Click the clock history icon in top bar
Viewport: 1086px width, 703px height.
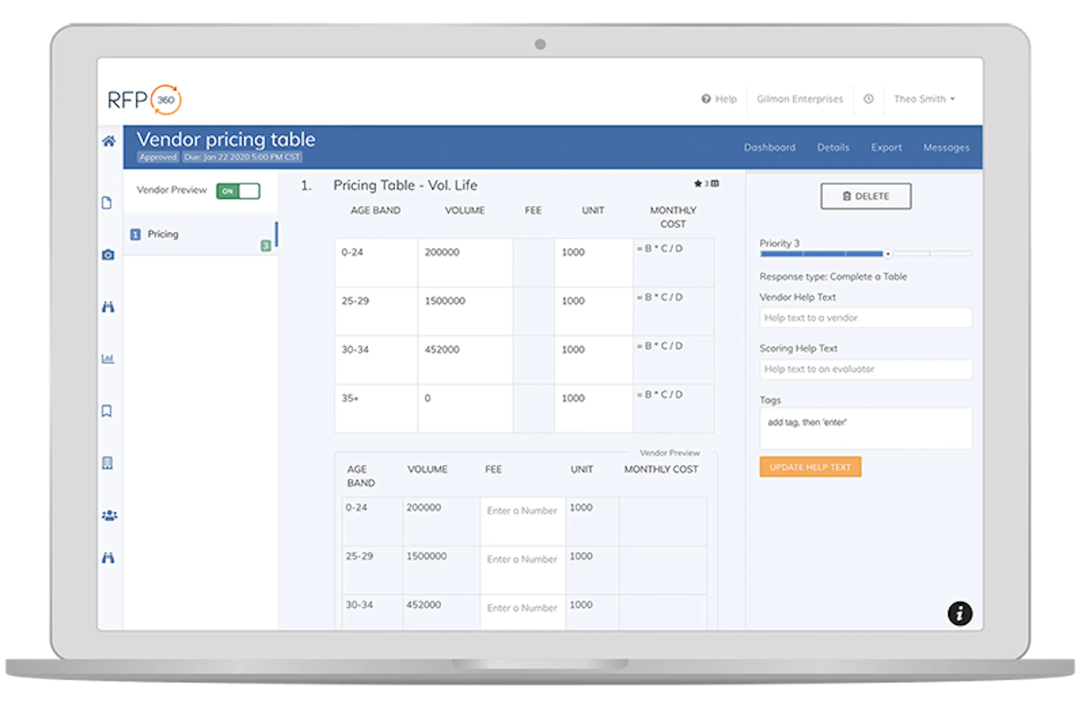coord(869,99)
